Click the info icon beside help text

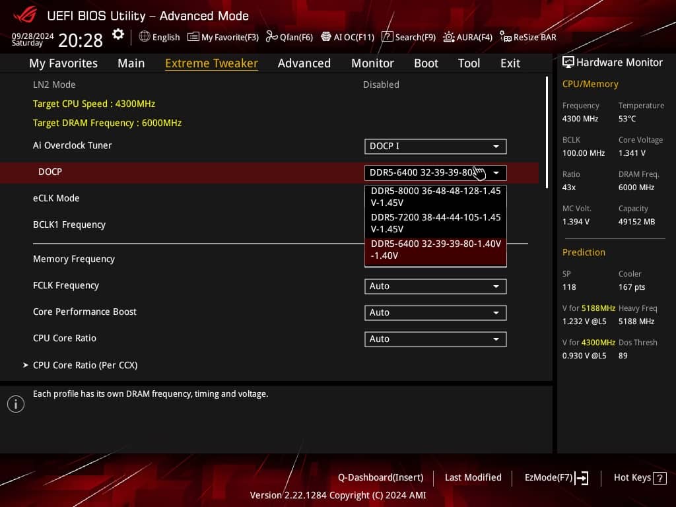point(16,404)
